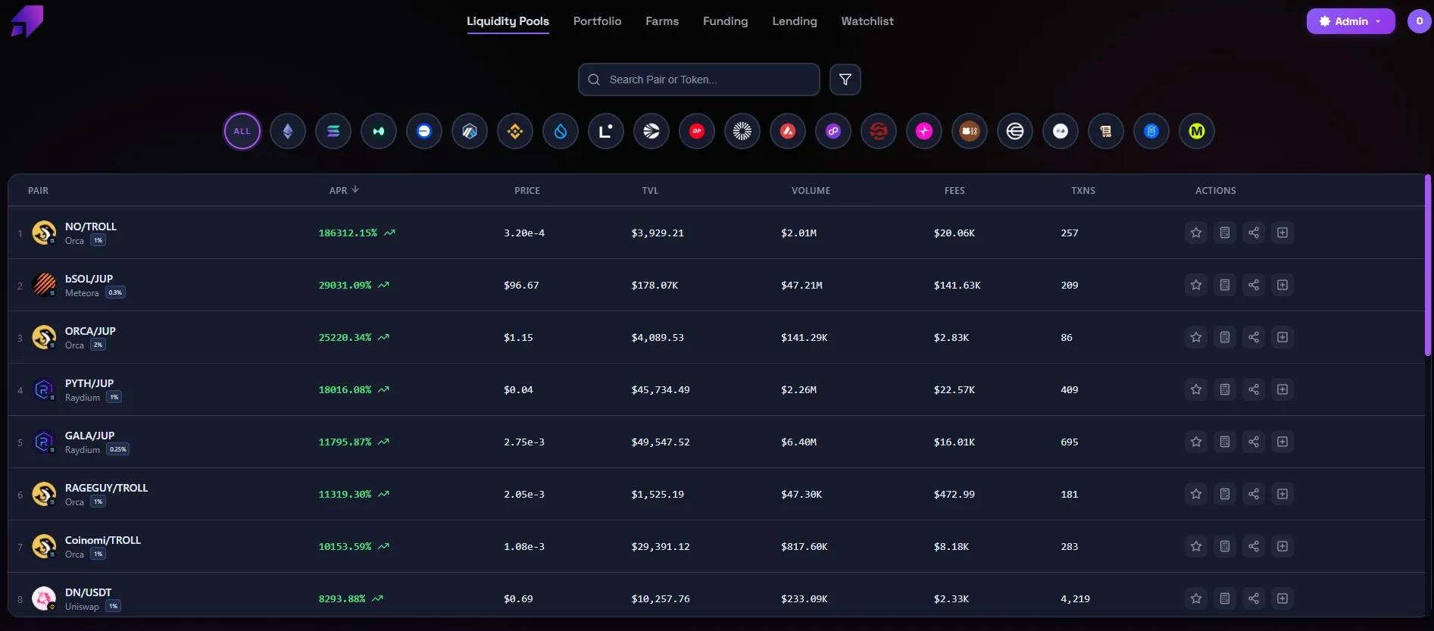Select the yellow BNB chain filter icon
The width and height of the screenshot is (1434, 631).
tap(515, 131)
